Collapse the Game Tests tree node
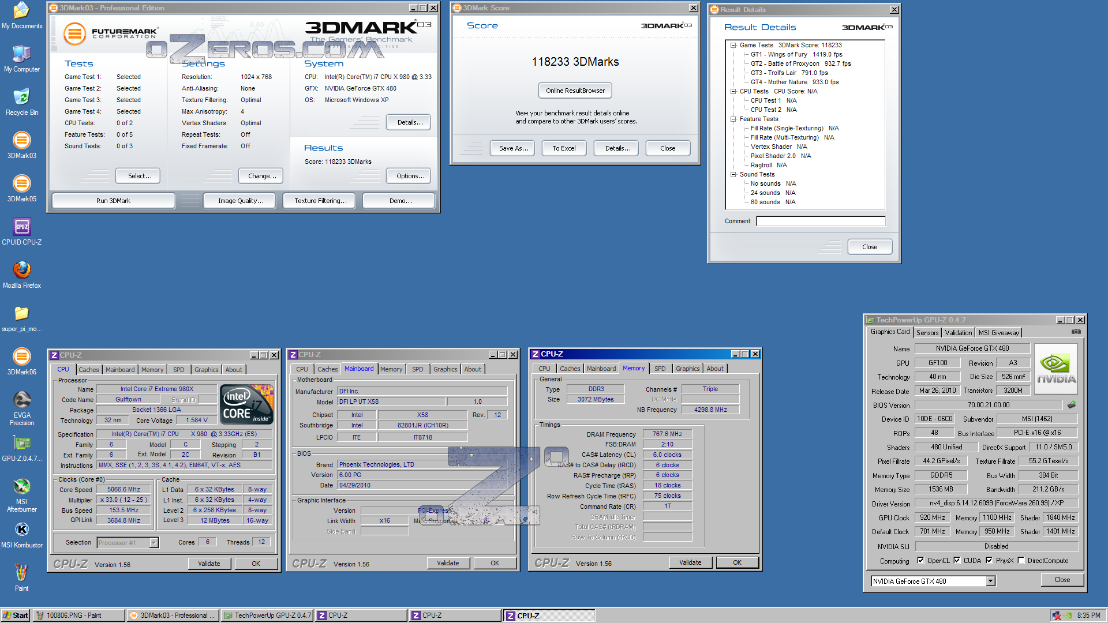 pos(733,45)
